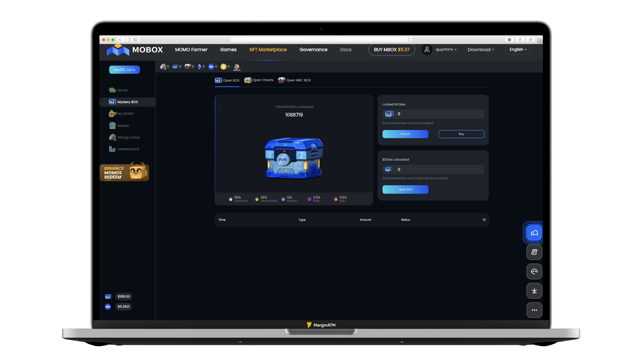642x361 pixels.
Task: Open Mining Camp in sidebar
Action: tap(128, 137)
